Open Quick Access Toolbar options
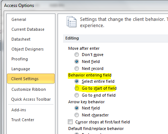Viewport: 168px width, 134px height. point(31,99)
